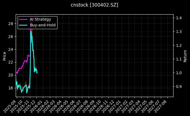Viewport: 190px width, 116px height.
Task: Select the AI Strategy legend label
Action: [x=40, y=19]
